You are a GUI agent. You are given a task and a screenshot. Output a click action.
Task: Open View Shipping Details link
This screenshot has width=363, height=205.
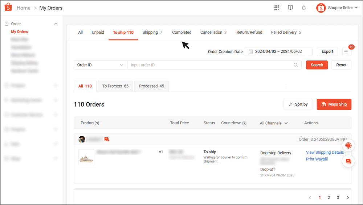click(325, 153)
